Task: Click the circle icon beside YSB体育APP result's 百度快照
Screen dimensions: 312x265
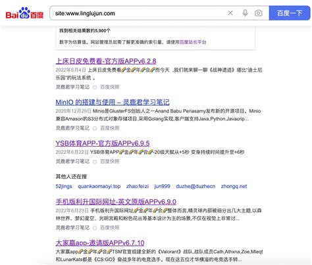Action: (95, 162)
